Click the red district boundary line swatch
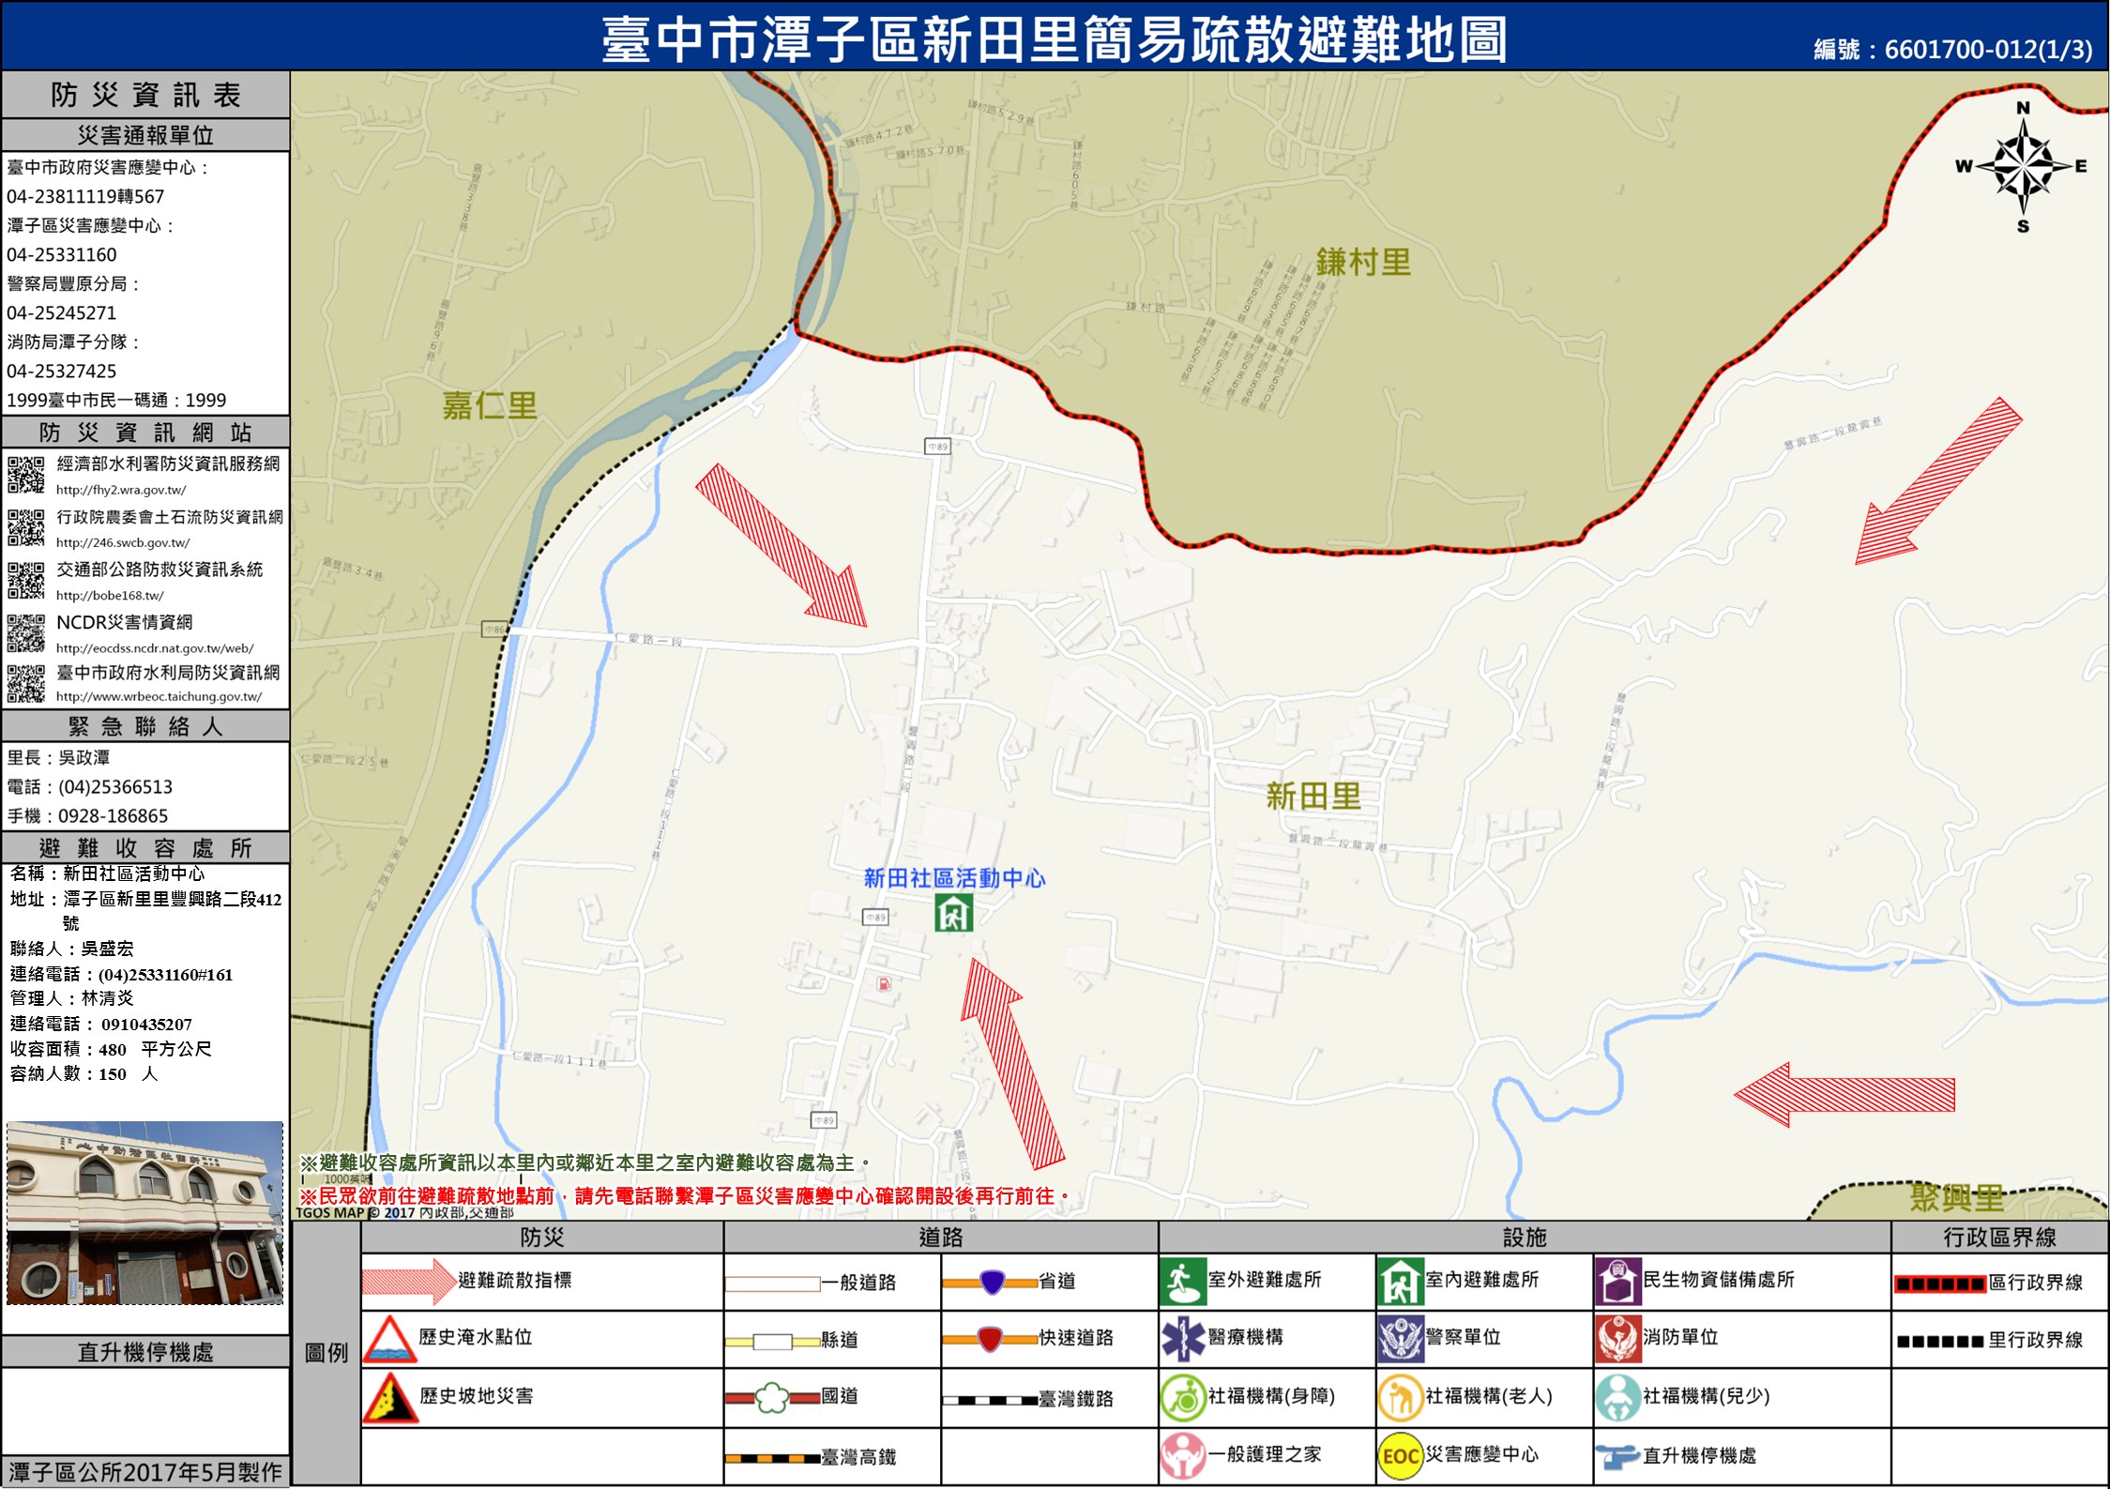This screenshot has height=1489, width=2110. (x=1939, y=1284)
